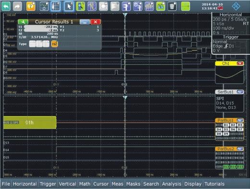Click the grey Redo arrow icon

[17, 6]
